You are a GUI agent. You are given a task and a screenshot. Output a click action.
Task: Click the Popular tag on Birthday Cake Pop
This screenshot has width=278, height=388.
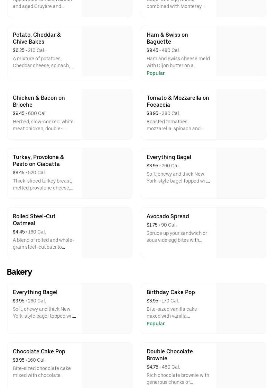156,324
